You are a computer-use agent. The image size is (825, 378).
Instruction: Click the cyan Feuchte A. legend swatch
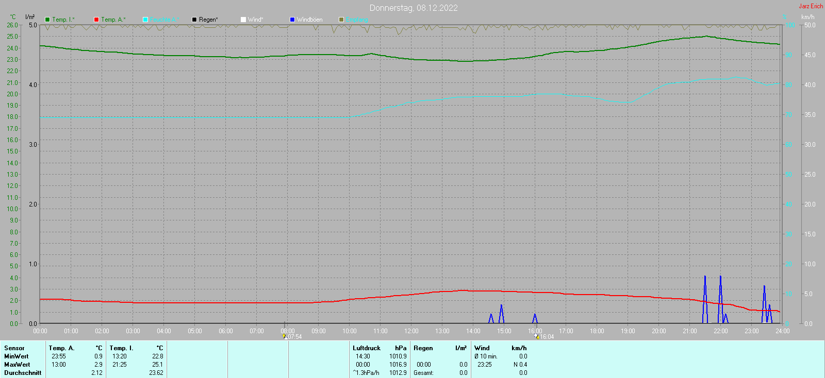pos(145,20)
